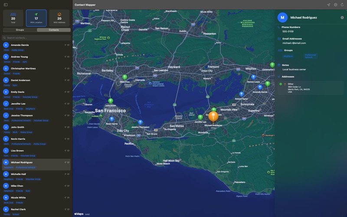
Task: Select highlighted Michael Rodriguez list row
Action: (x=36, y=164)
